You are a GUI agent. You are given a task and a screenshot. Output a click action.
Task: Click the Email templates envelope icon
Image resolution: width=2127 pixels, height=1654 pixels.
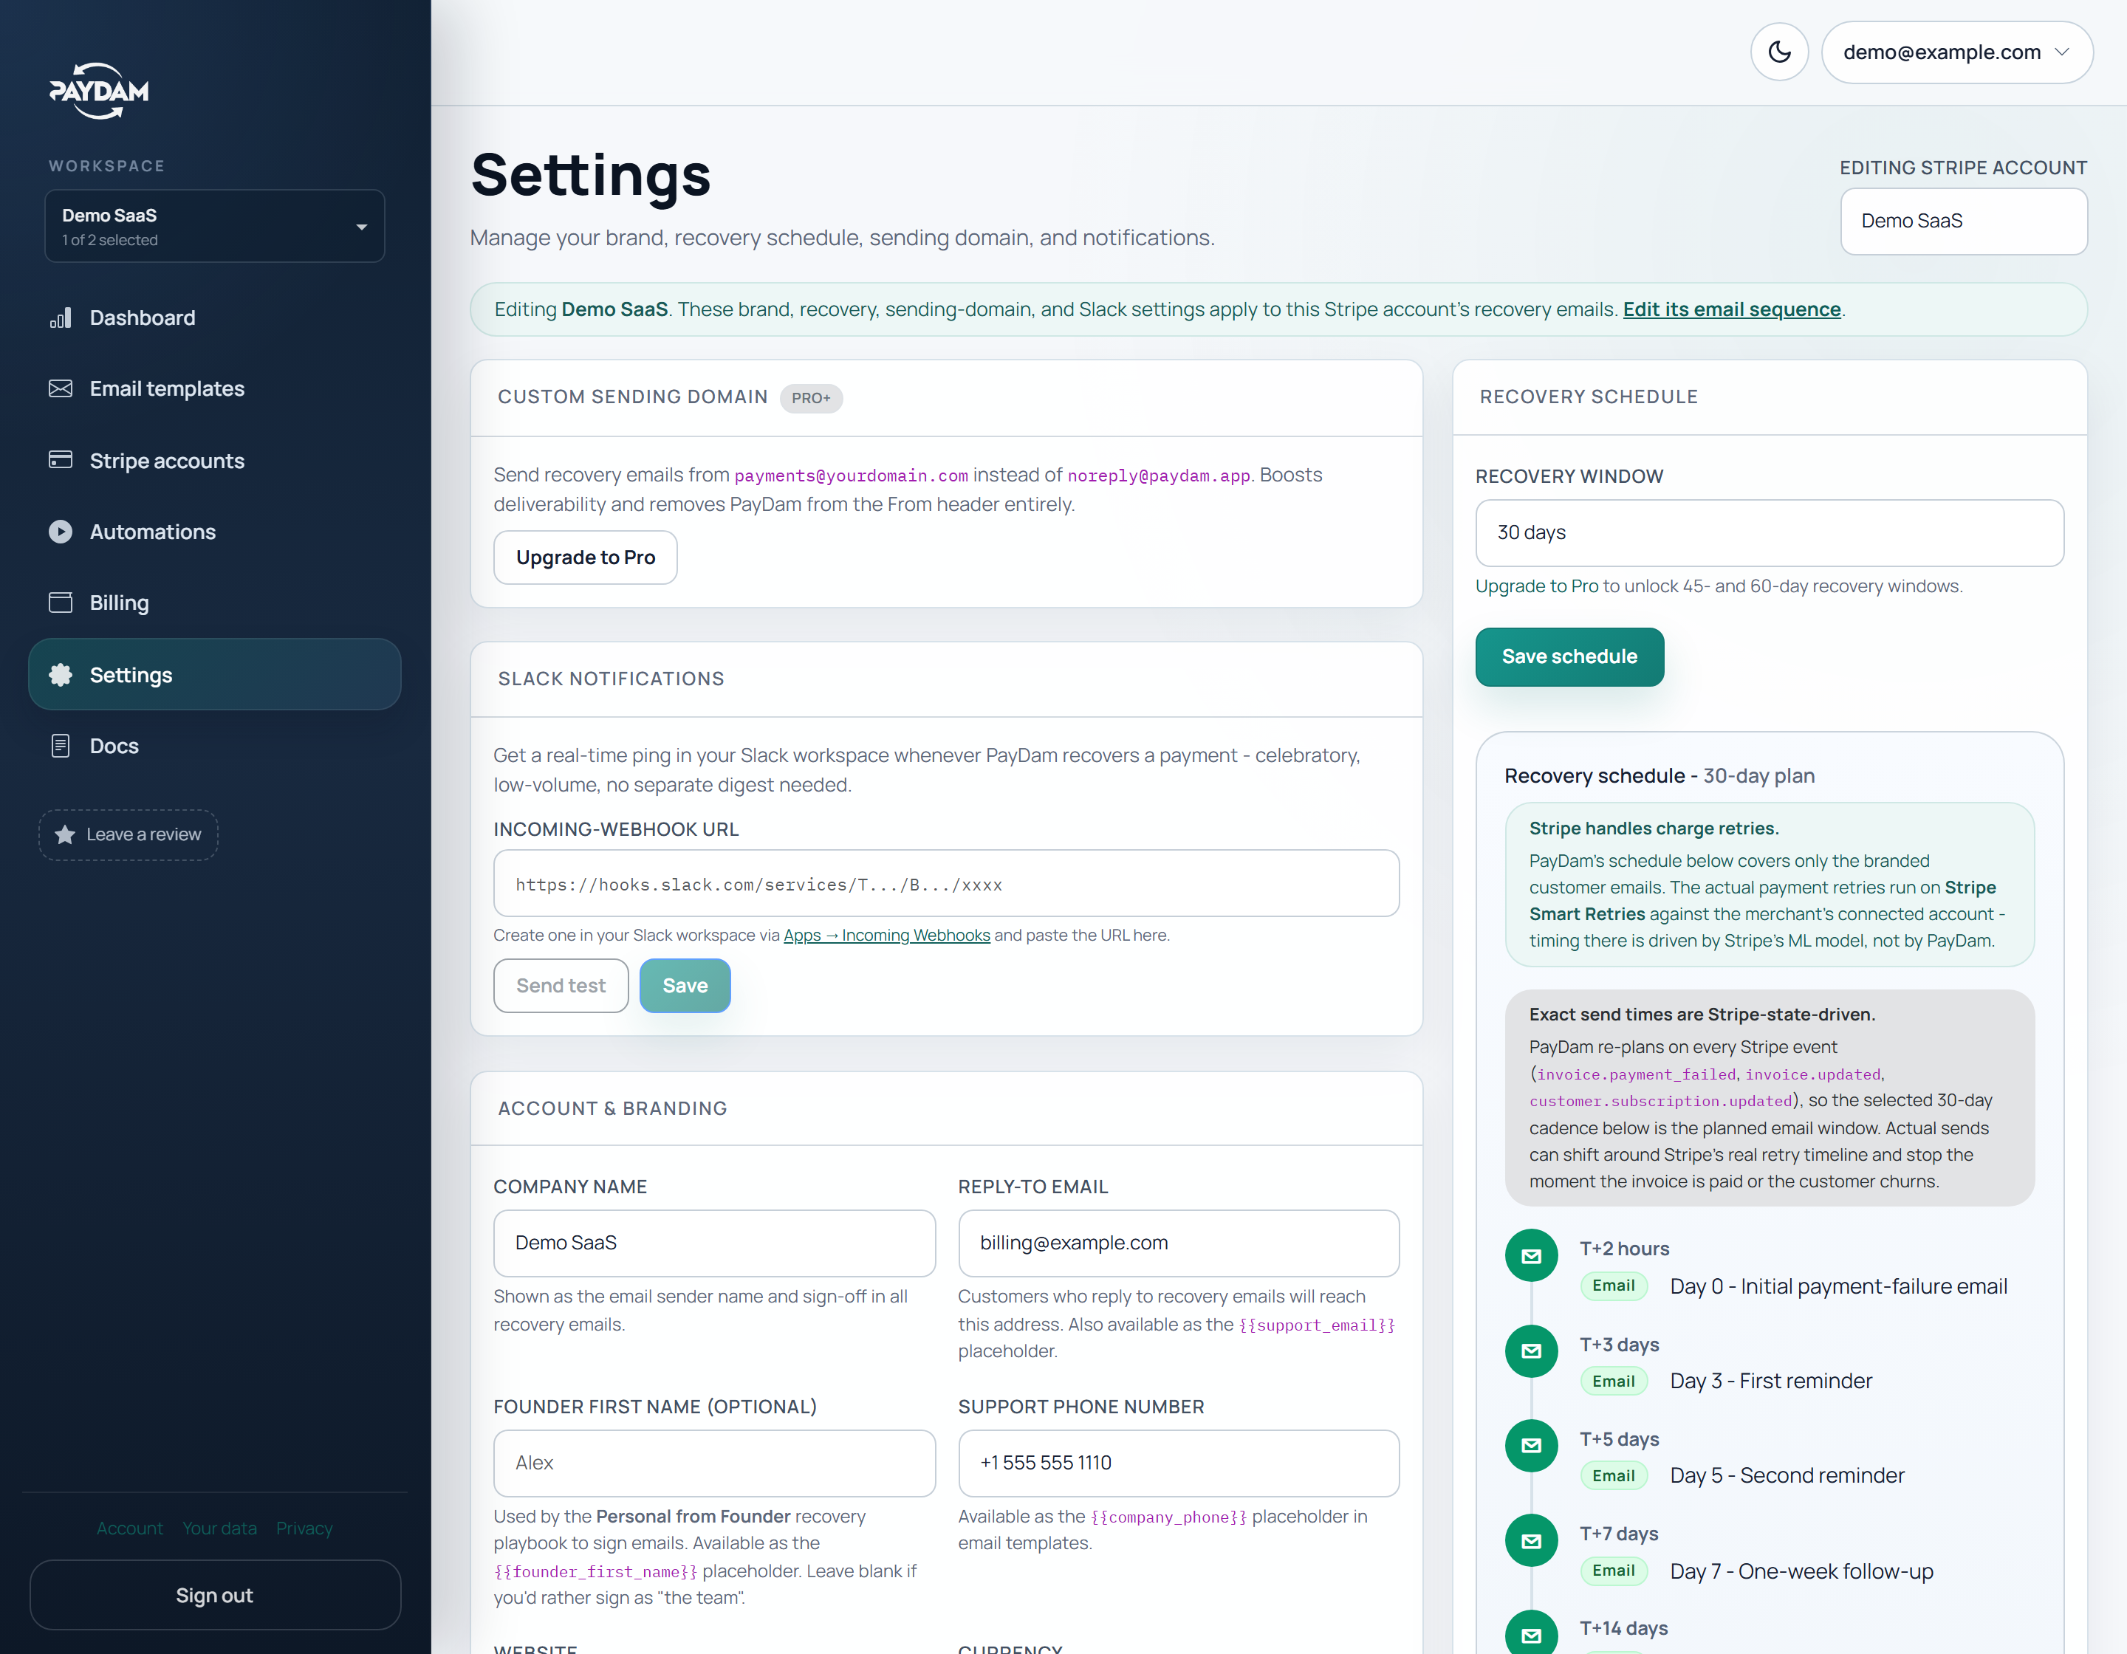pyautogui.click(x=61, y=388)
